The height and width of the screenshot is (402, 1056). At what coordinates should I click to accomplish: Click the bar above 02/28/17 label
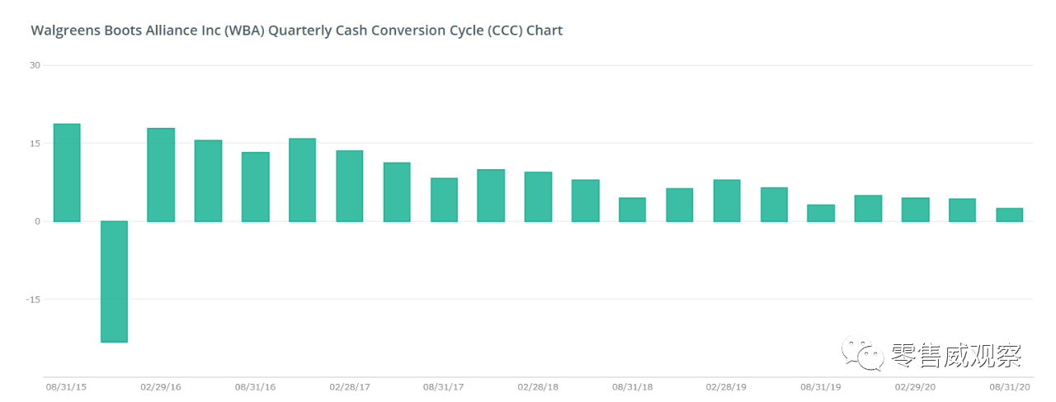[x=350, y=186]
